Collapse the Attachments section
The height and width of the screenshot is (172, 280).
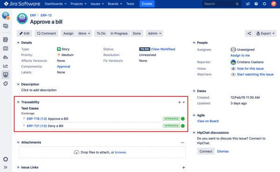coord(18,142)
